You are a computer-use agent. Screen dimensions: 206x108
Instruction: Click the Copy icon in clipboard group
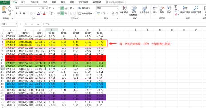(x=9, y=11)
